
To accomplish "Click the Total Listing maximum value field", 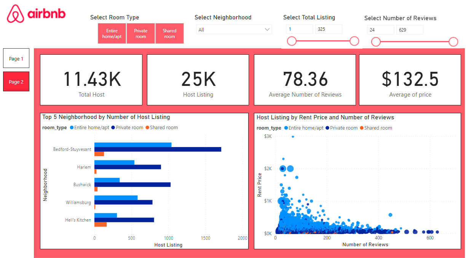I will 328,29.
